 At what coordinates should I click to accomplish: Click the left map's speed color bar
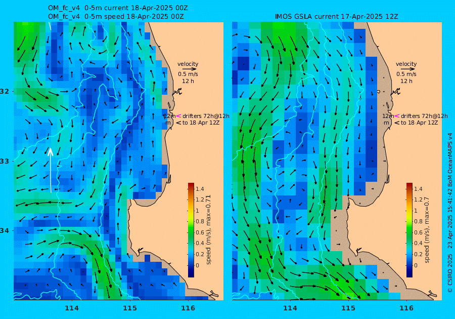pos(191,230)
